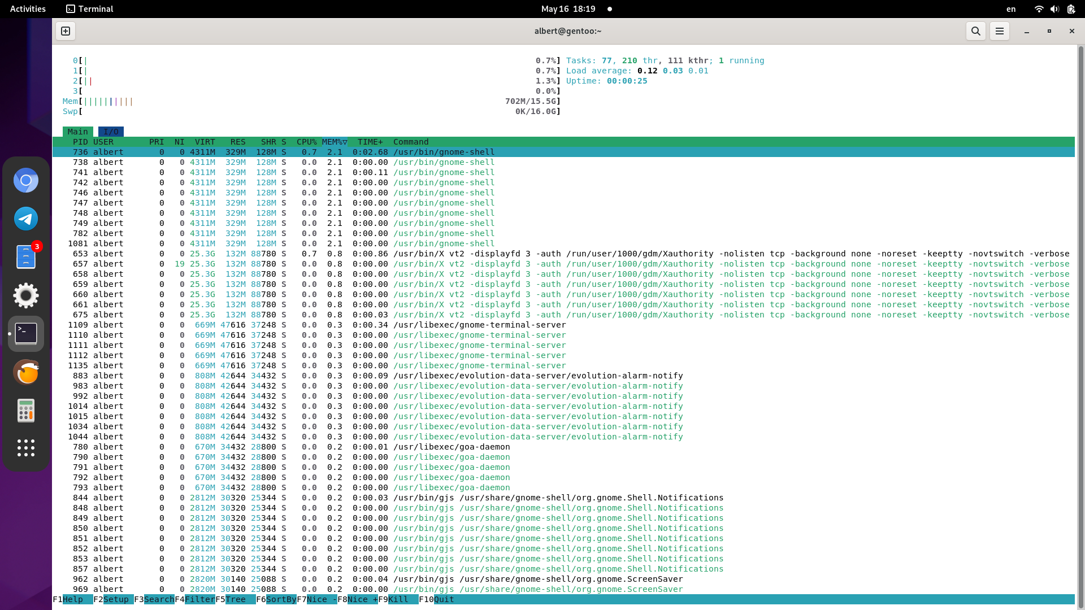Sort by the USER column header

pos(103,142)
